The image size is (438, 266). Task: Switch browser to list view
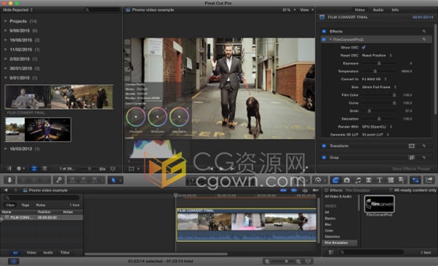(44, 169)
